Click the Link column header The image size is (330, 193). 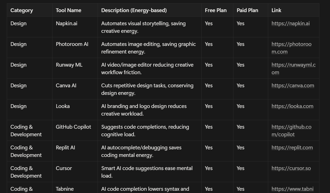[x=276, y=10]
